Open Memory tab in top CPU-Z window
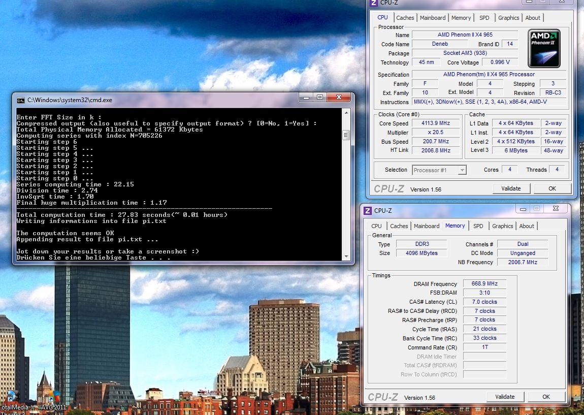 click(x=461, y=18)
